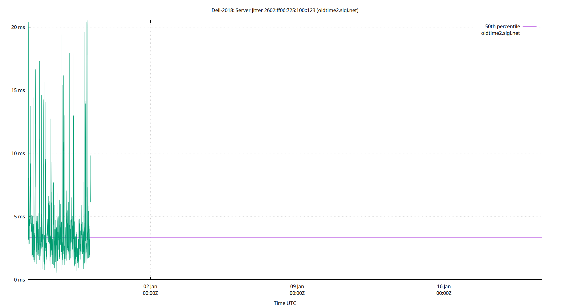Click the 0 ms axis label

pos(19,280)
